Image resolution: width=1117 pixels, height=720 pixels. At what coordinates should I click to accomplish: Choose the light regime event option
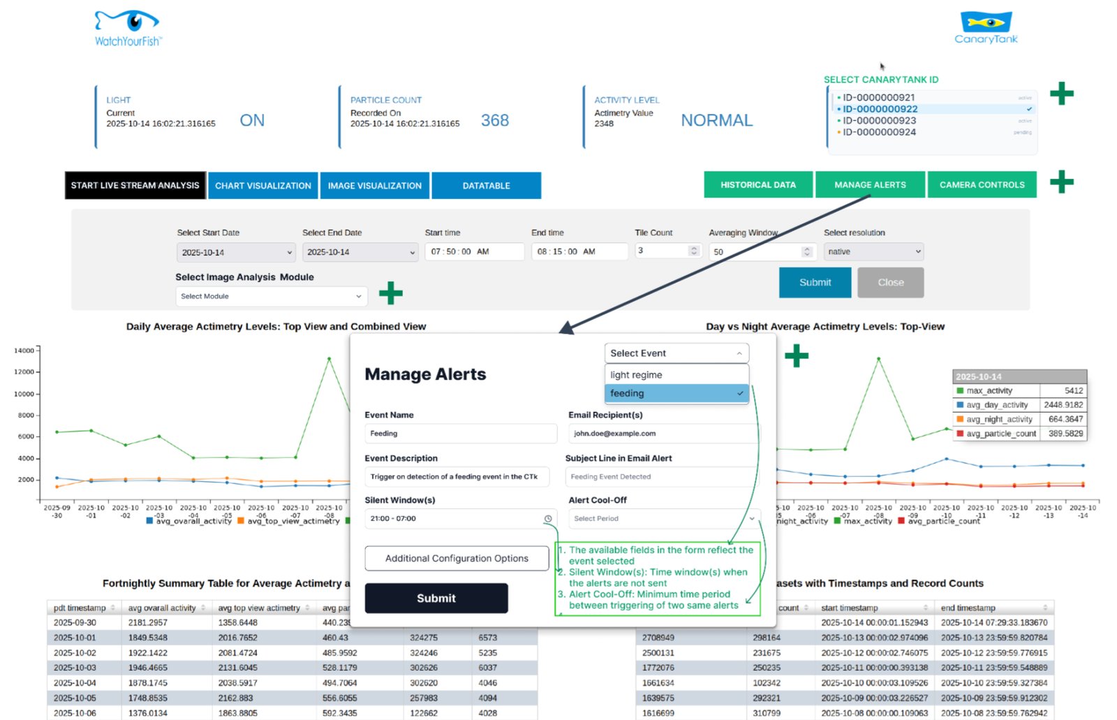[676, 375]
